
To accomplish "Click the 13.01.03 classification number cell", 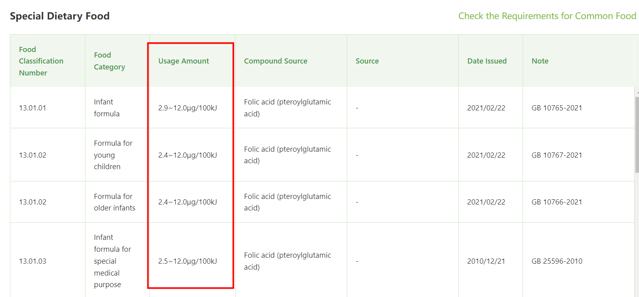I will tap(33, 261).
